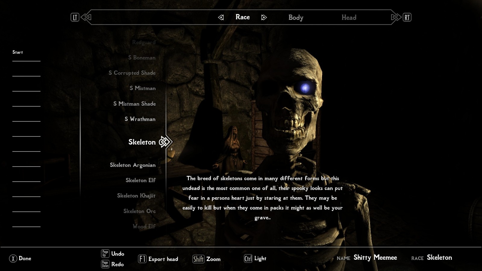Pick S Corrupted Shade race
This screenshot has height=271, width=482.
[x=132, y=73]
